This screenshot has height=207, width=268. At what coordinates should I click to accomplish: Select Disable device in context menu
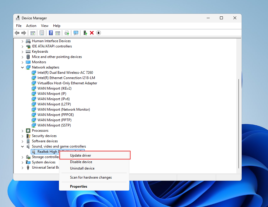click(81, 162)
